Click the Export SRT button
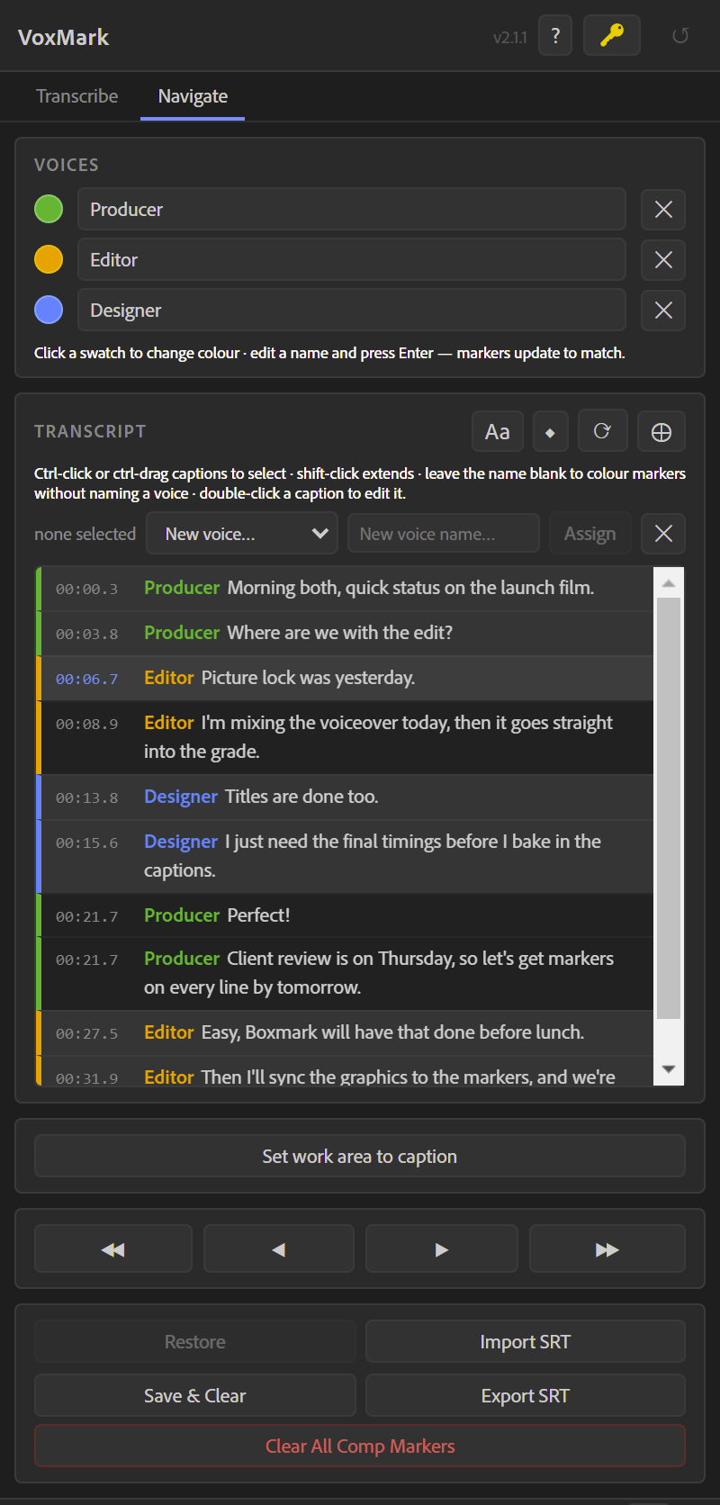720x1505 pixels. (x=526, y=1396)
